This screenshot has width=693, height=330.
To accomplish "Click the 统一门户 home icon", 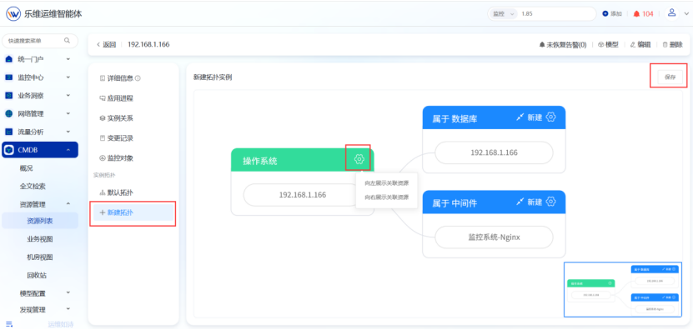I will pyautogui.click(x=9, y=59).
